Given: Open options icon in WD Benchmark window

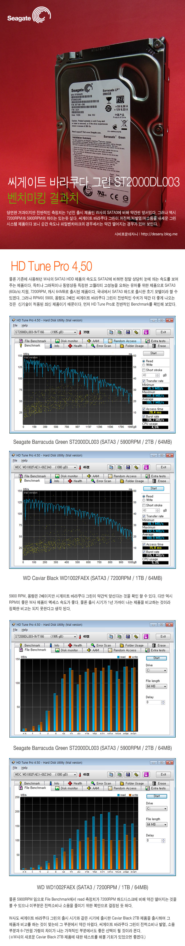Looking at the screenshot, I should pyautogui.click(x=136, y=467).
